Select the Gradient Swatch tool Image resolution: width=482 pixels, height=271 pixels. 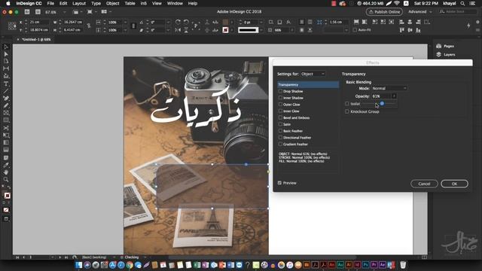point(6,142)
